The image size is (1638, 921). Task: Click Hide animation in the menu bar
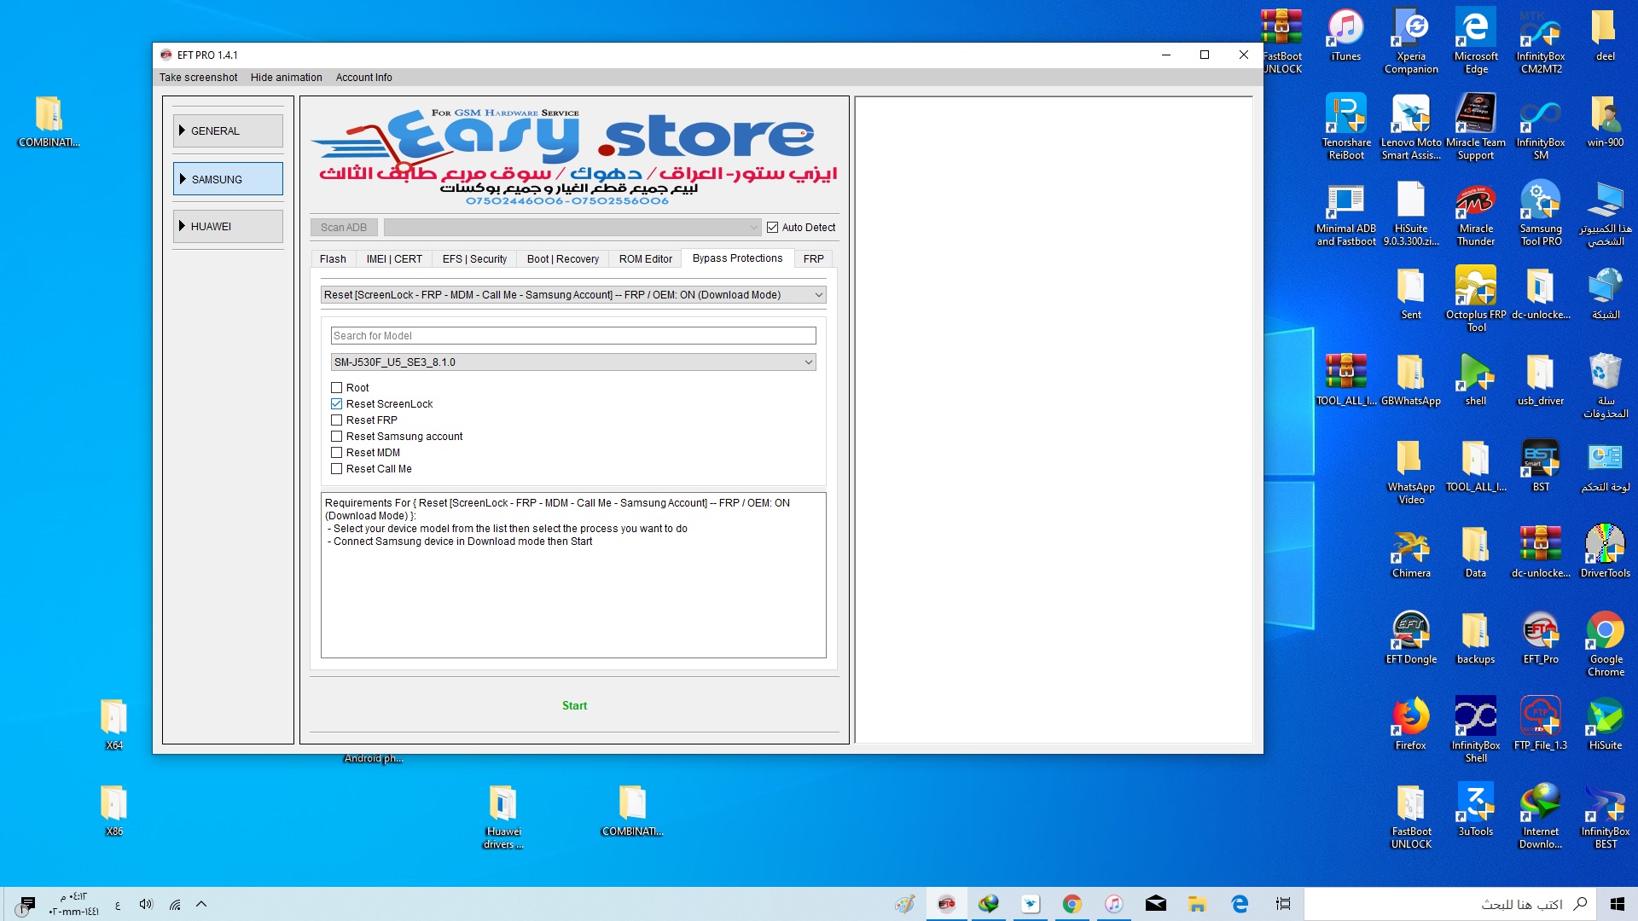coord(287,78)
